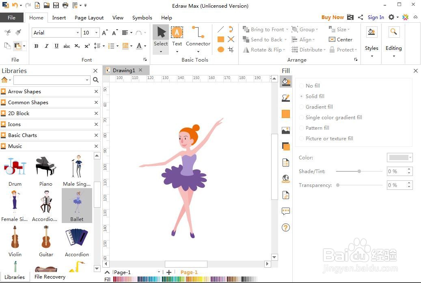This screenshot has width=421, height=283.
Task: Pick a color from the bottom palette
Action: (185, 279)
